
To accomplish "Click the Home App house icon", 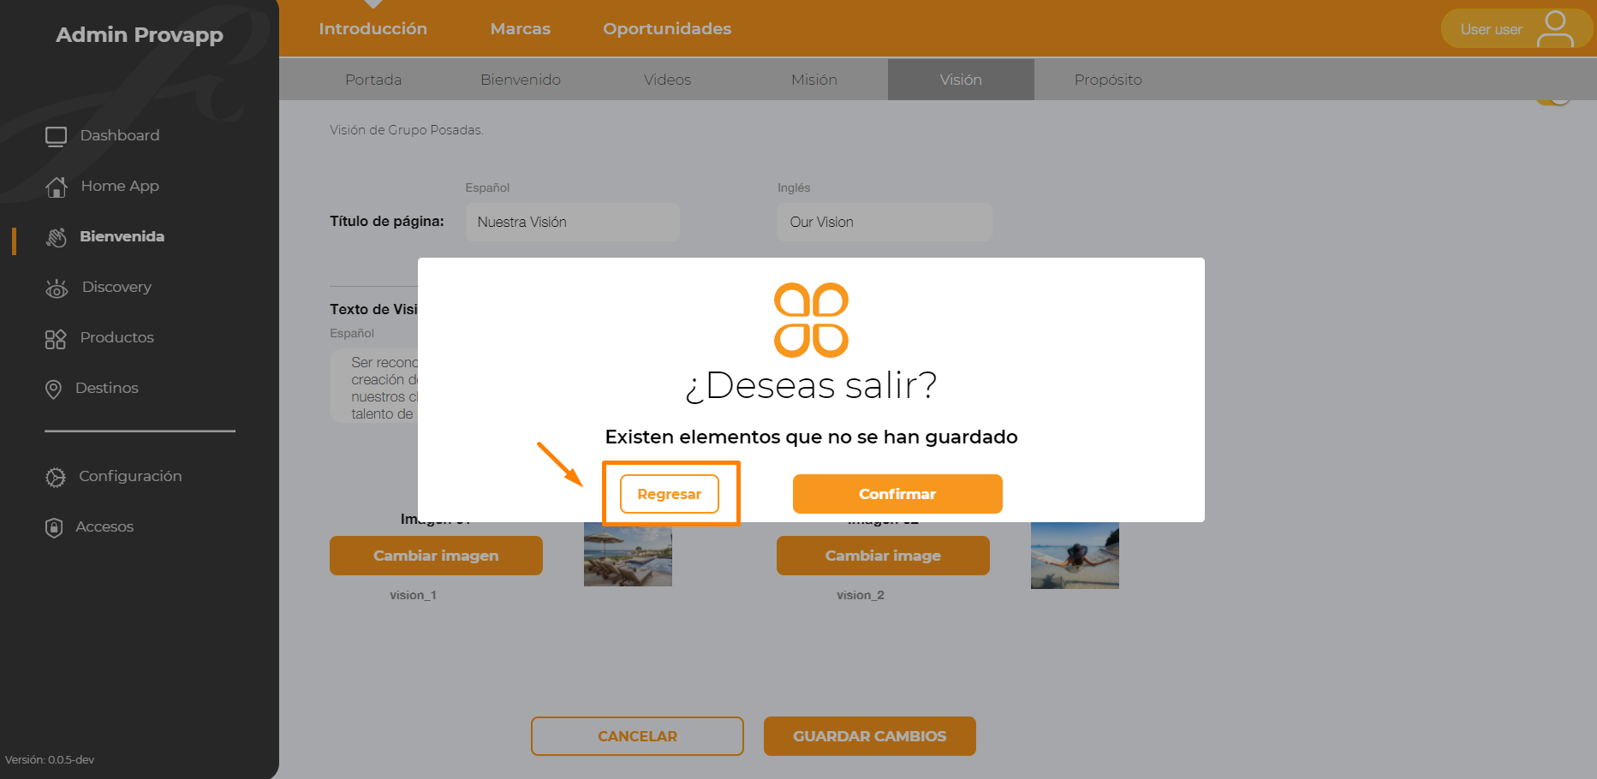I will coord(56,187).
